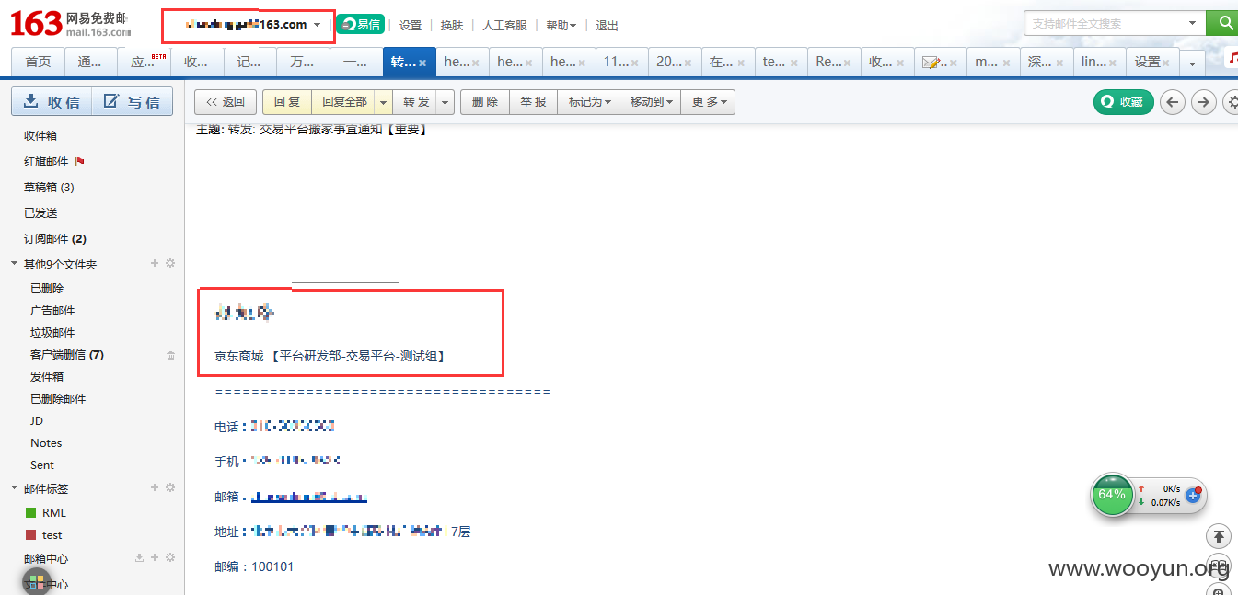Open 订阅邮件 subscriptions folder
Image resolution: width=1238 pixels, height=595 pixels.
click(x=55, y=238)
